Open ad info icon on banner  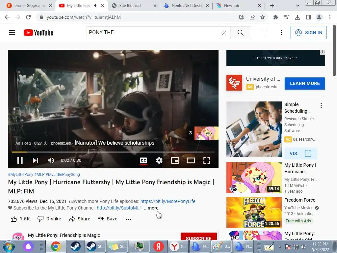pos(323,52)
